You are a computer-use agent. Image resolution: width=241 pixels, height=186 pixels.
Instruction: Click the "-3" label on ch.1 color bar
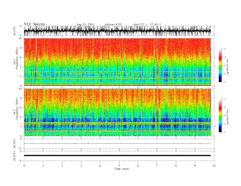(x=224, y=49)
